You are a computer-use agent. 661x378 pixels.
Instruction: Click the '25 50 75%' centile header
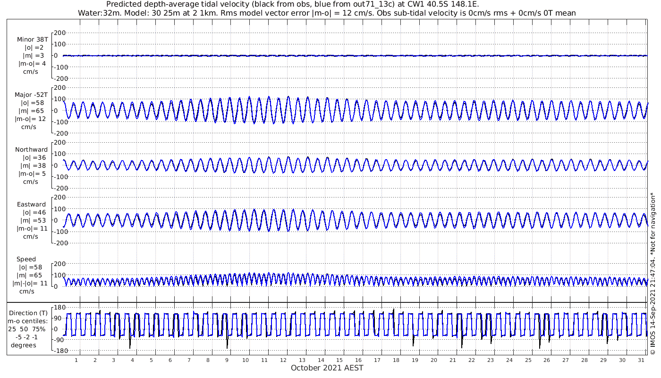27,329
